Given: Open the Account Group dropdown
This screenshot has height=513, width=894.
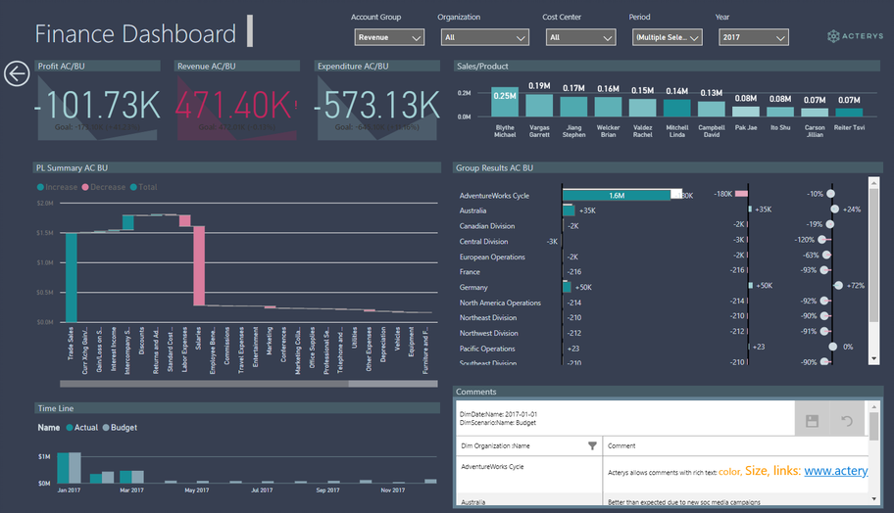Looking at the screenshot, I should (389, 37).
